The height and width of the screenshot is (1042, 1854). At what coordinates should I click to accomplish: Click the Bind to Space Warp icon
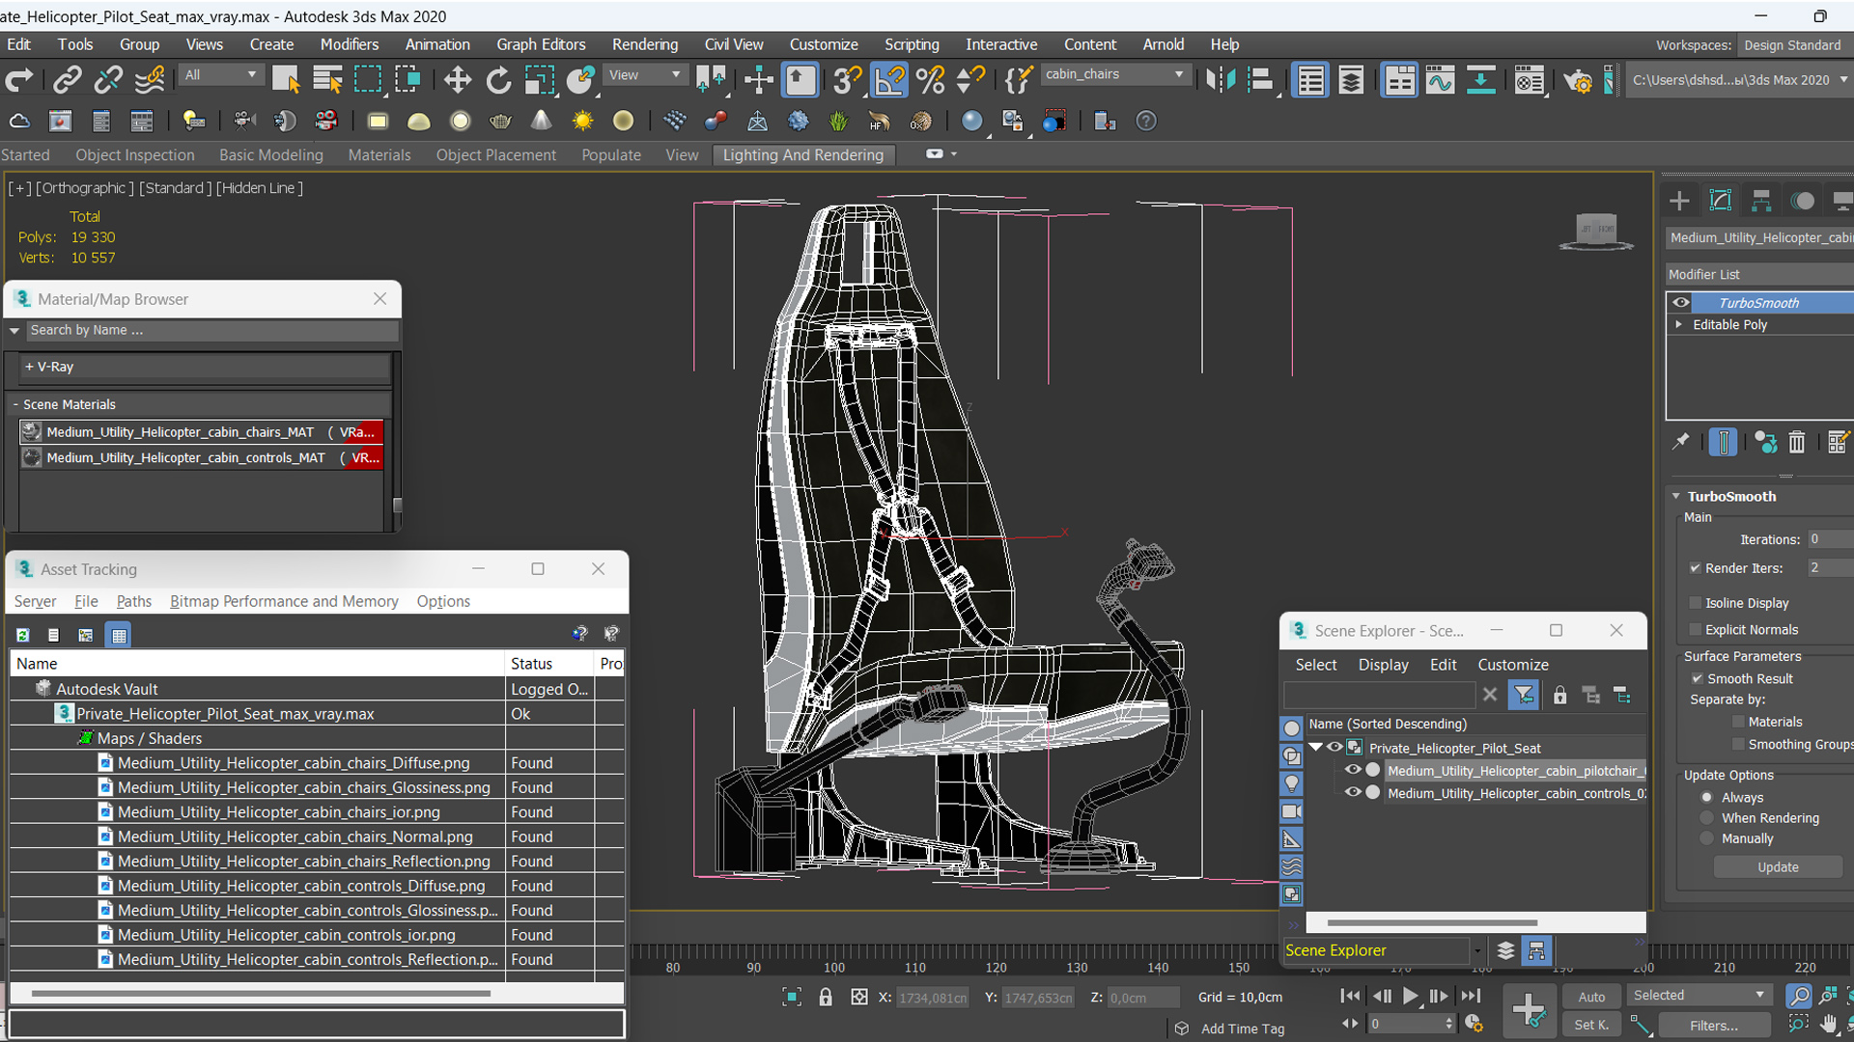pyautogui.click(x=149, y=80)
